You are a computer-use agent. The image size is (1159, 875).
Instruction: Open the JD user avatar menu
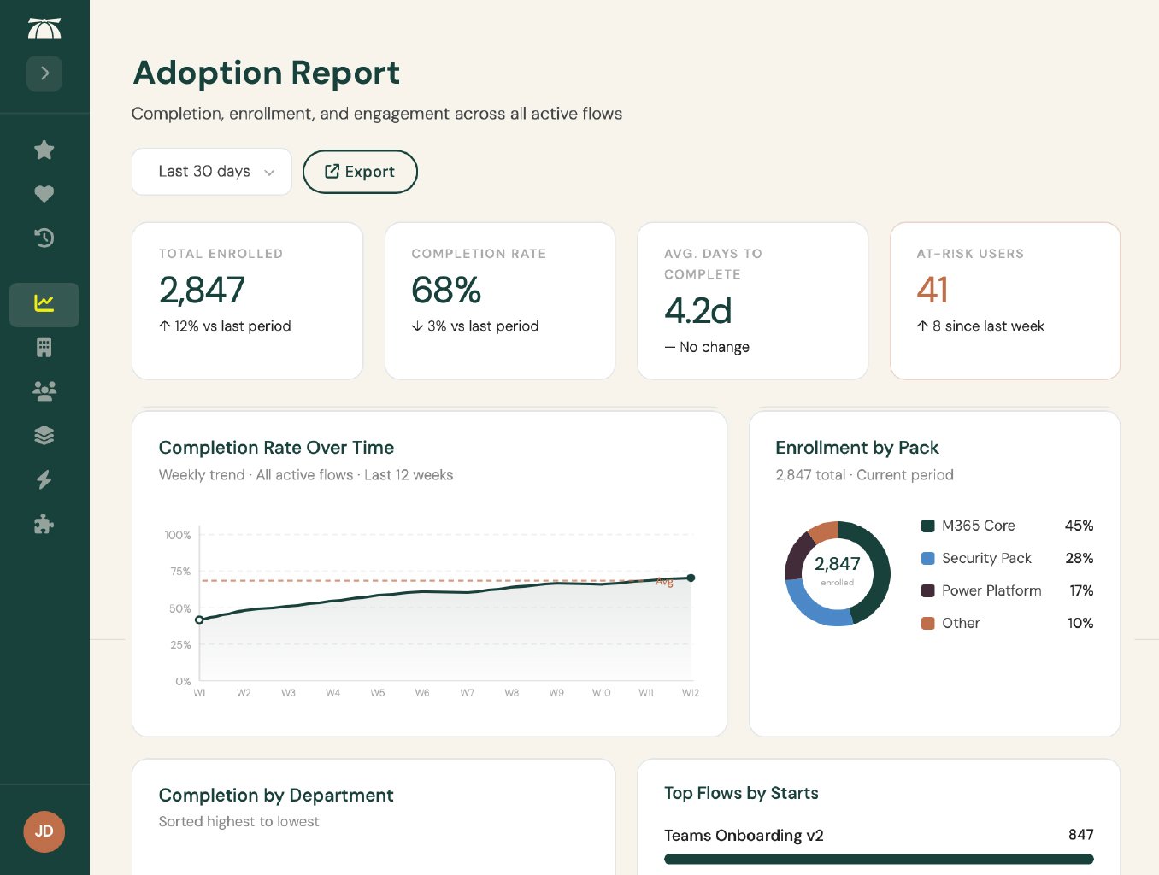click(x=44, y=831)
